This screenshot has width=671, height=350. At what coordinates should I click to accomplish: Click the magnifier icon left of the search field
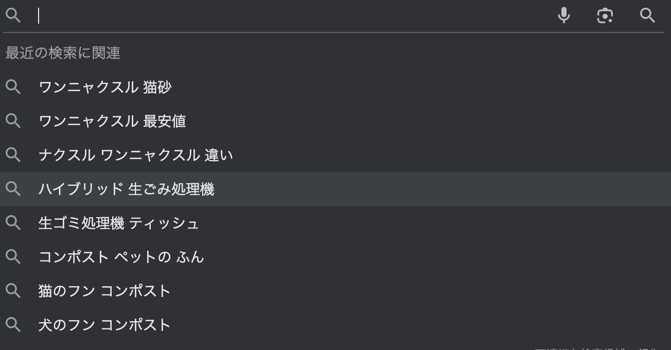click(x=13, y=15)
